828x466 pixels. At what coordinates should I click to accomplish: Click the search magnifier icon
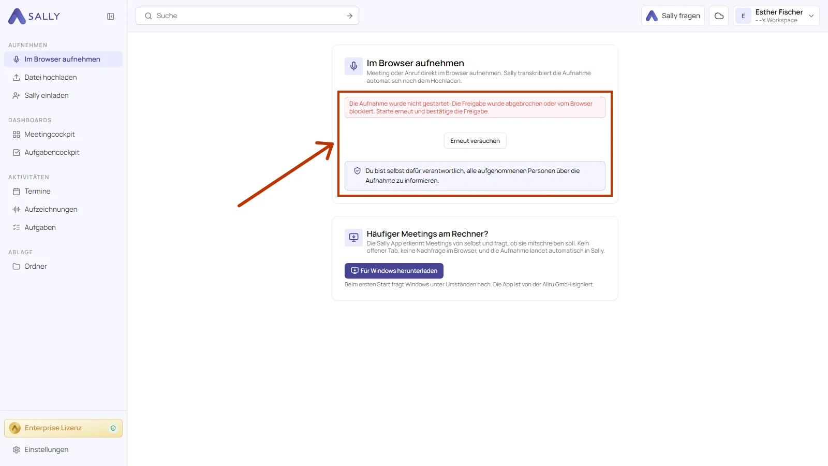[149, 16]
